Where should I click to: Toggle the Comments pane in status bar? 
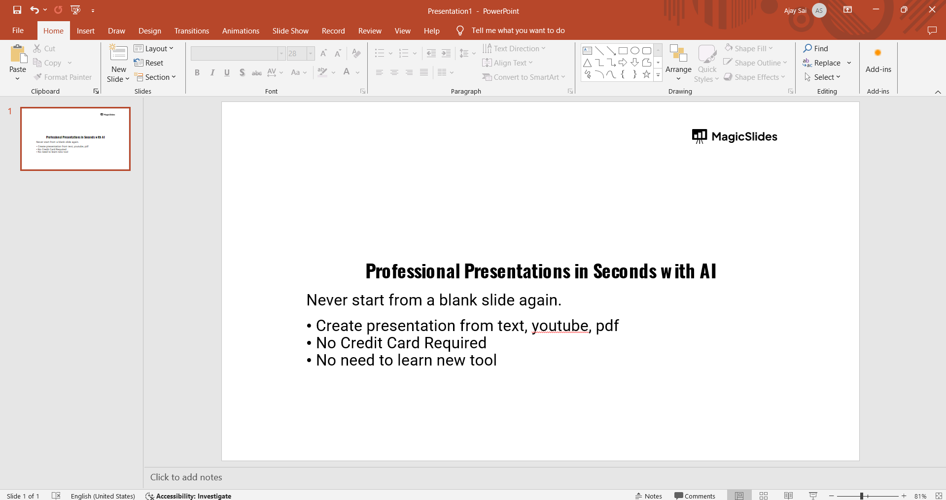695,496
